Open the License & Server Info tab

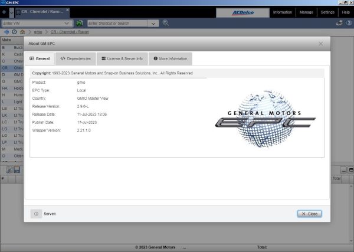[x=122, y=58]
